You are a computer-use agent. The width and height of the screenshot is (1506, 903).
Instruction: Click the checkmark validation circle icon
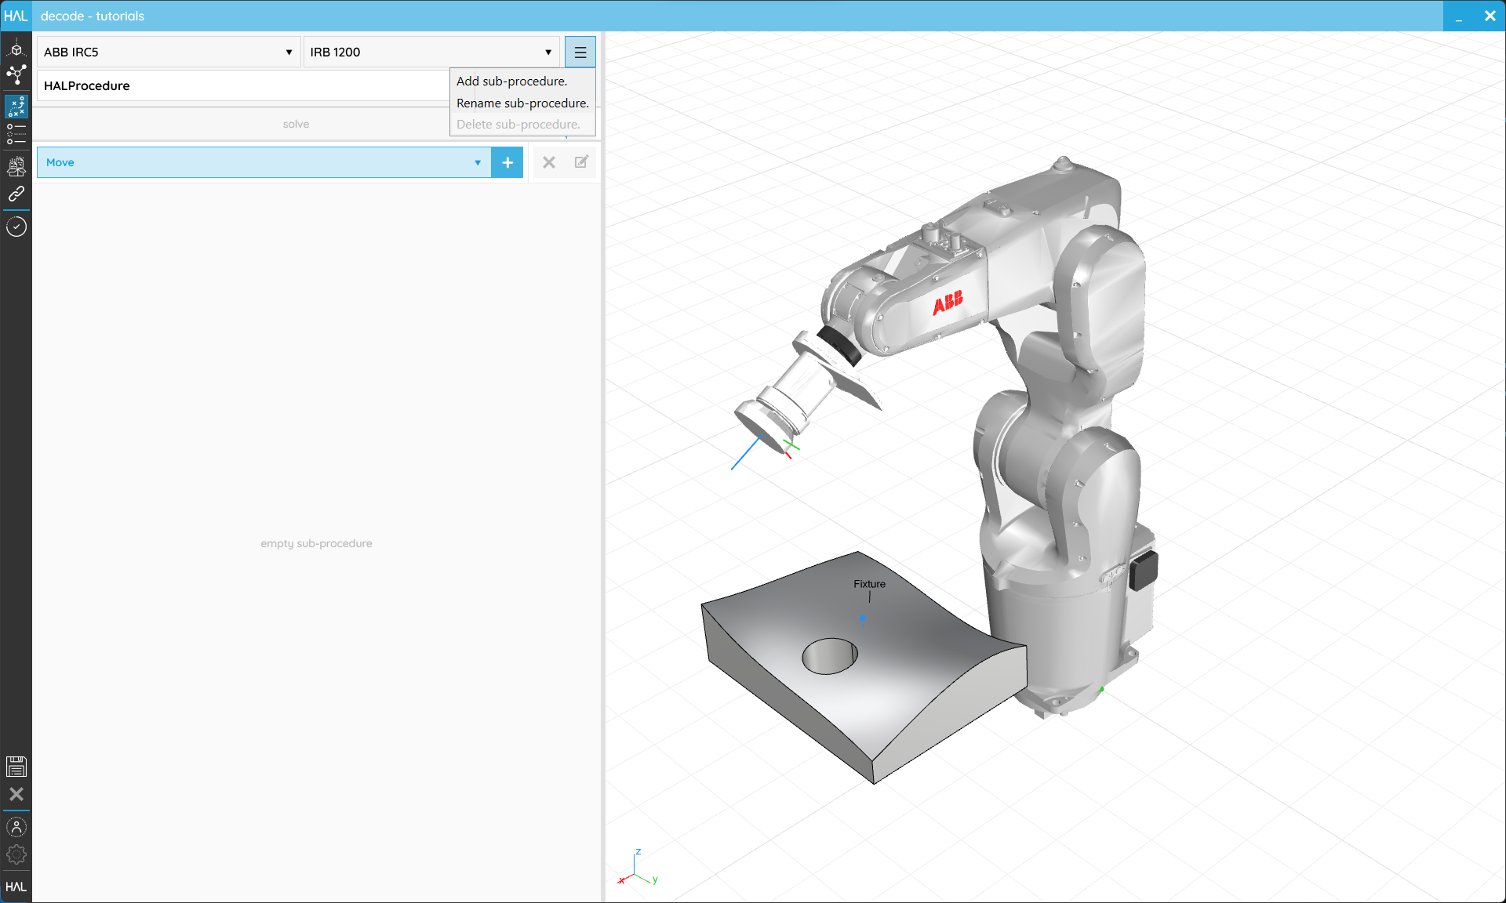coord(16,227)
